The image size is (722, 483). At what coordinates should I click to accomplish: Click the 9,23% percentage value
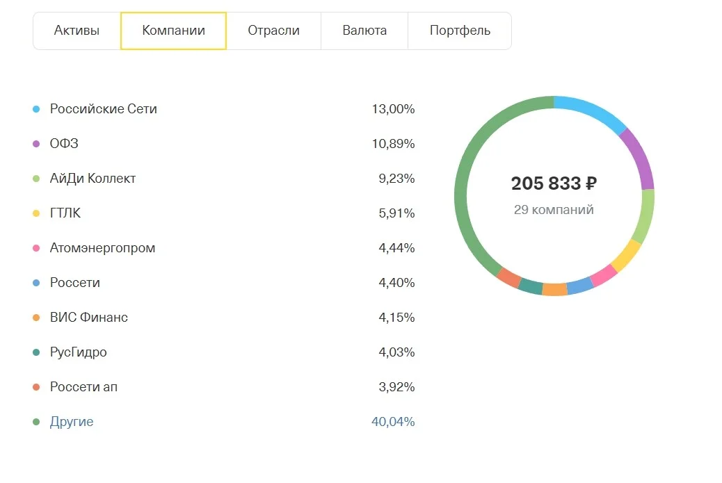click(396, 179)
